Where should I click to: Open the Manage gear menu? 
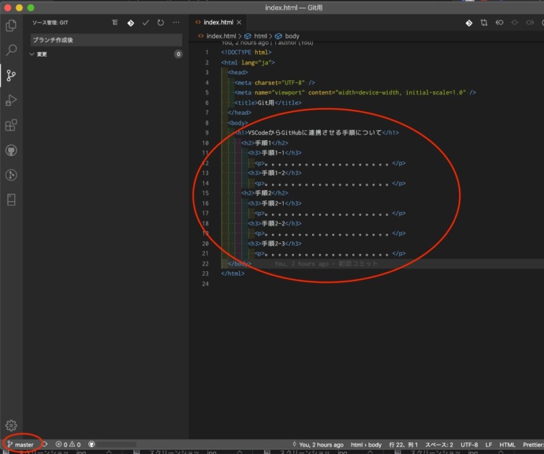[11, 425]
